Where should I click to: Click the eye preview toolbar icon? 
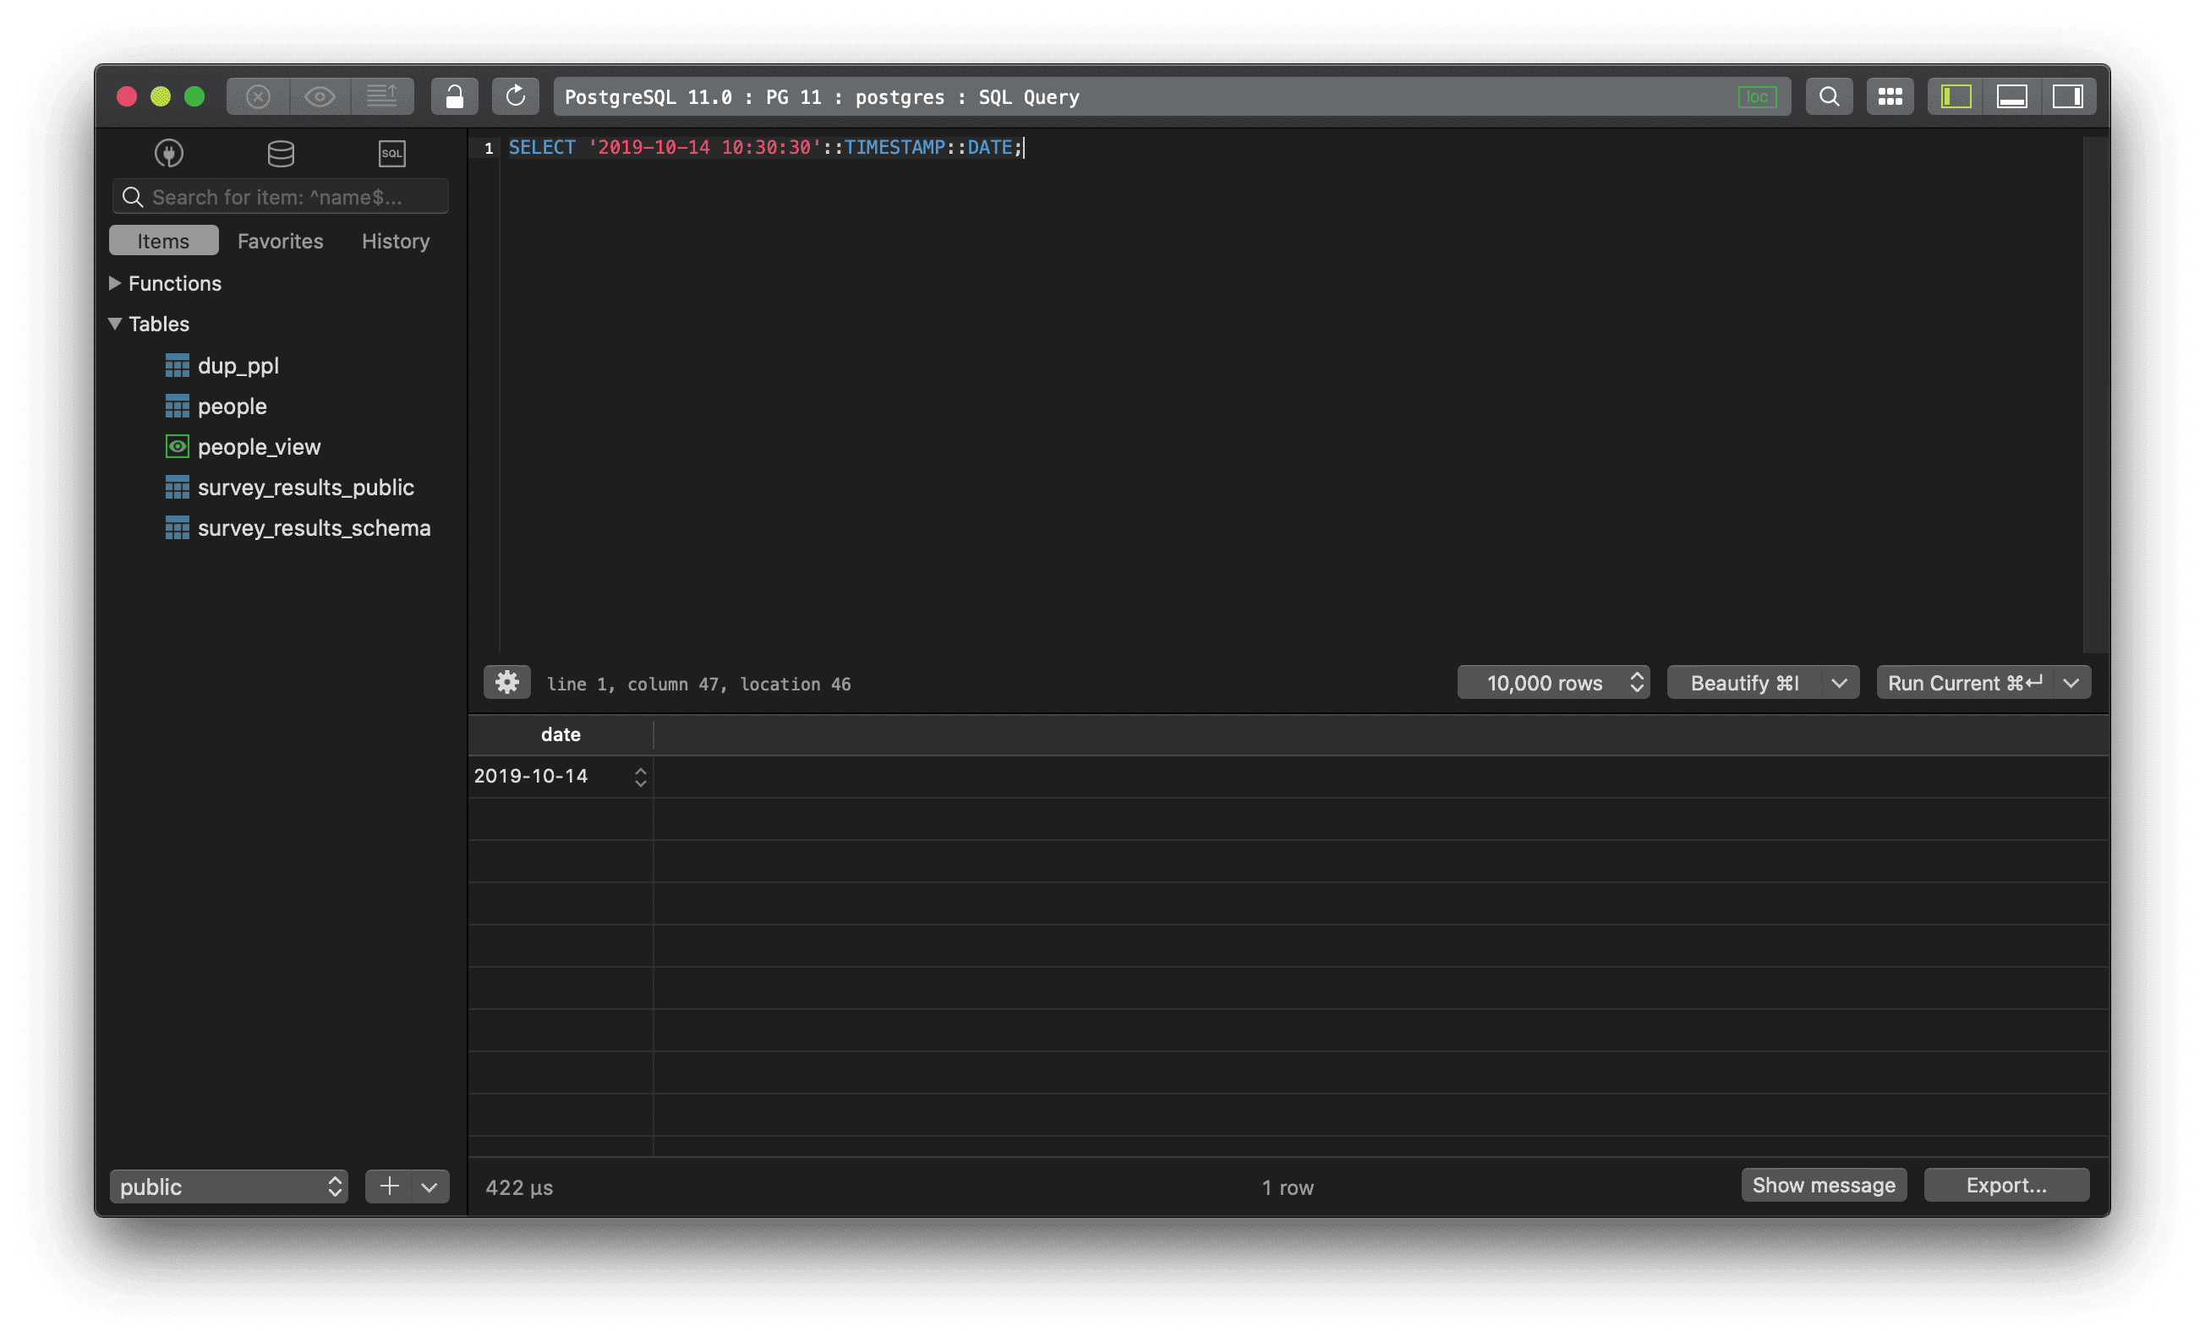[x=320, y=96]
